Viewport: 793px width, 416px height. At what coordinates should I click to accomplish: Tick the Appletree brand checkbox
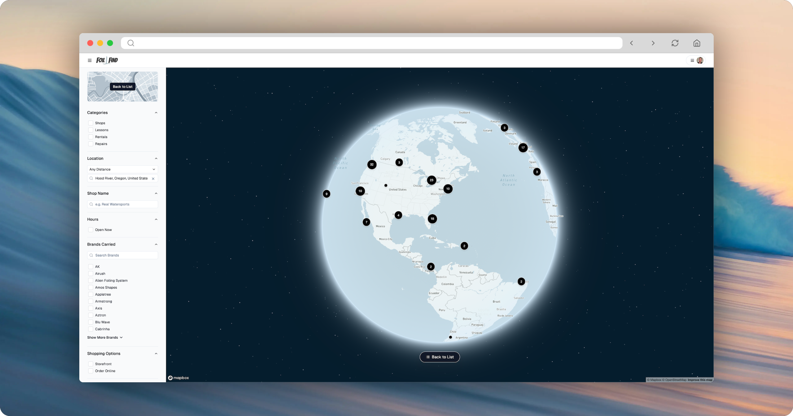(x=91, y=294)
